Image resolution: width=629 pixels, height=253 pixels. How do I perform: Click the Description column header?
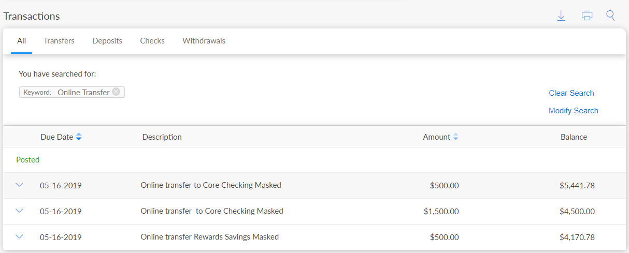click(162, 137)
